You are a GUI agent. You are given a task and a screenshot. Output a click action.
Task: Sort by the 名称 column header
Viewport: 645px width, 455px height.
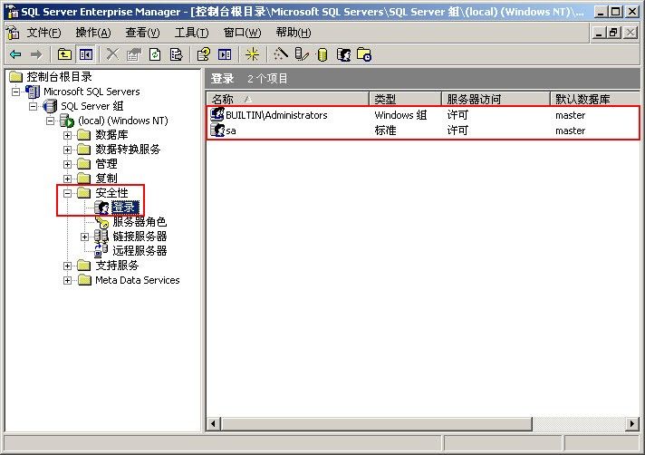tap(287, 99)
